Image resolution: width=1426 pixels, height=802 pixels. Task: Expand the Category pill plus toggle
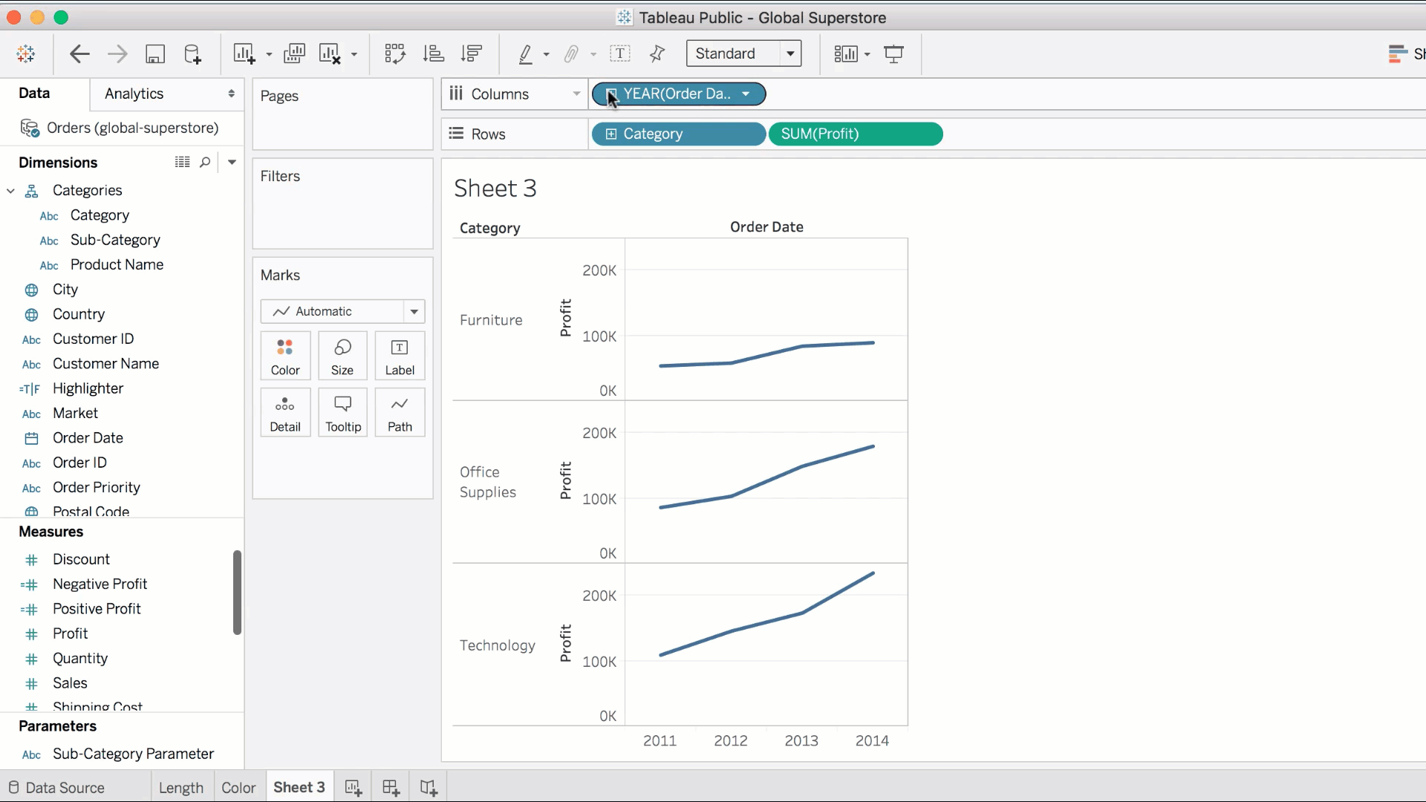[x=611, y=134]
